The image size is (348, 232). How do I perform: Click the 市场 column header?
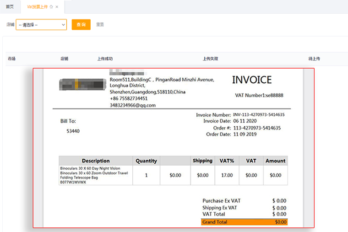11,59
